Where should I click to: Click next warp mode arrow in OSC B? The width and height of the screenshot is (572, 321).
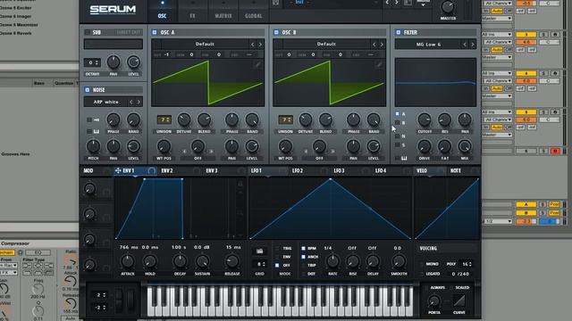(332, 151)
